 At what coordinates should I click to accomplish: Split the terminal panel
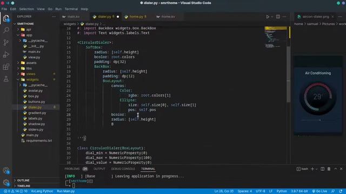click(x=322, y=169)
